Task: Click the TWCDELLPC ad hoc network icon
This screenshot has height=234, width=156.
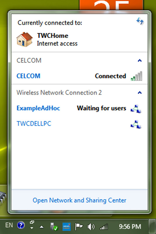Action: click(x=136, y=124)
